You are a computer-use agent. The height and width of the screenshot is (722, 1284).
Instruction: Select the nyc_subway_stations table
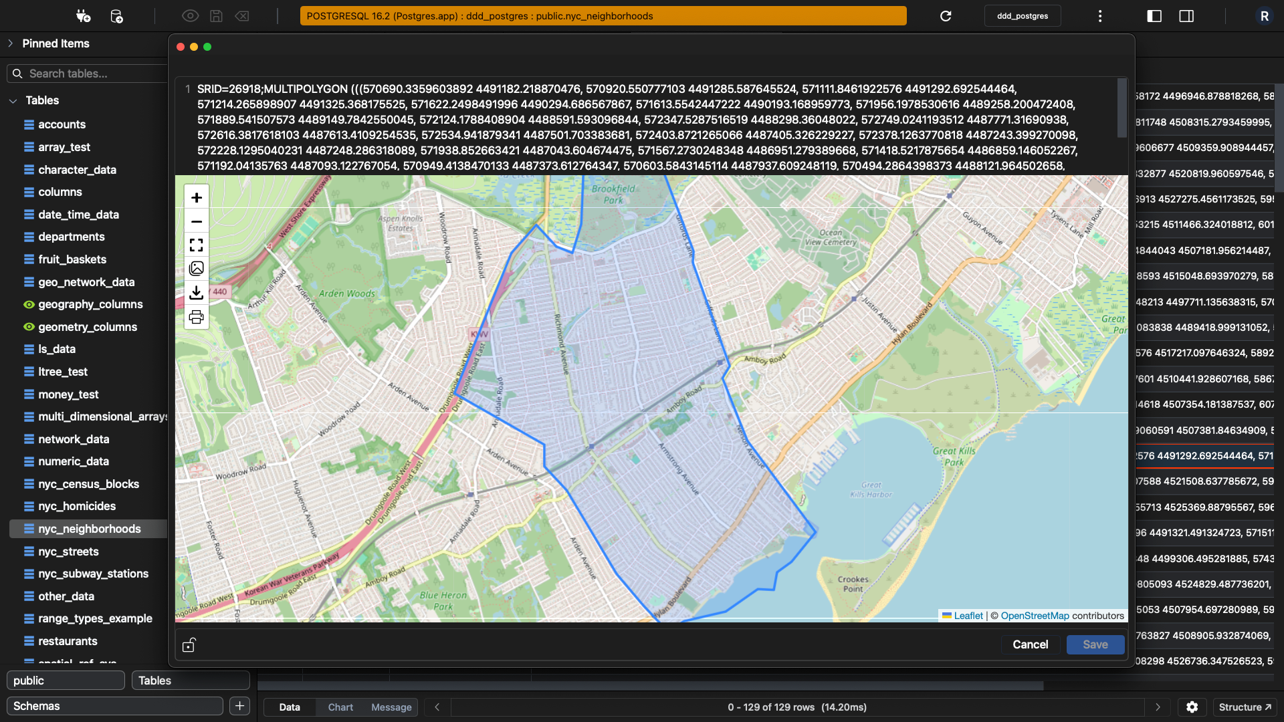click(x=93, y=574)
